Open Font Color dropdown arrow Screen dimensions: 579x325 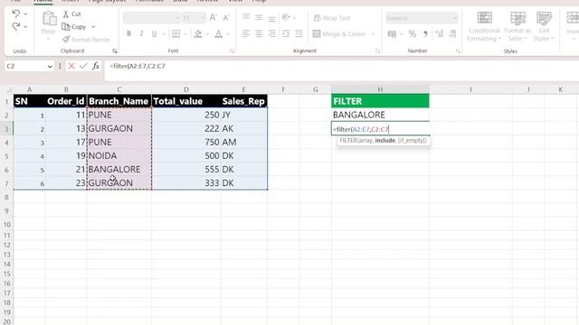228,34
